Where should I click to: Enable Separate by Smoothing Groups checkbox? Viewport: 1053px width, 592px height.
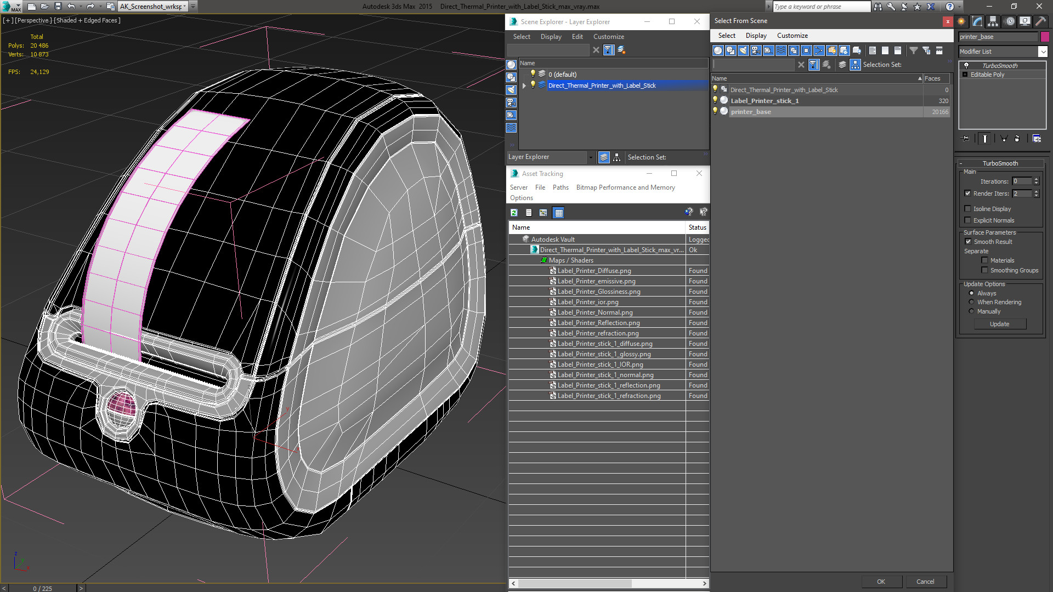point(984,270)
